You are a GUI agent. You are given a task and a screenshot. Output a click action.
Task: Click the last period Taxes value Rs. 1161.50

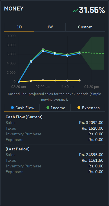[93, 160]
